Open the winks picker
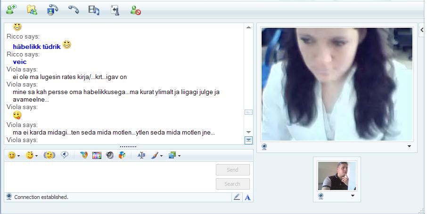 (x=29, y=155)
